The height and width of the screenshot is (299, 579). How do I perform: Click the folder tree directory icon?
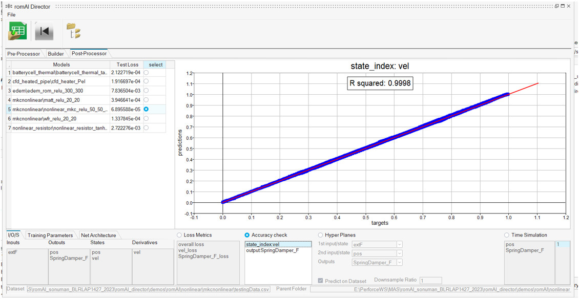74,31
